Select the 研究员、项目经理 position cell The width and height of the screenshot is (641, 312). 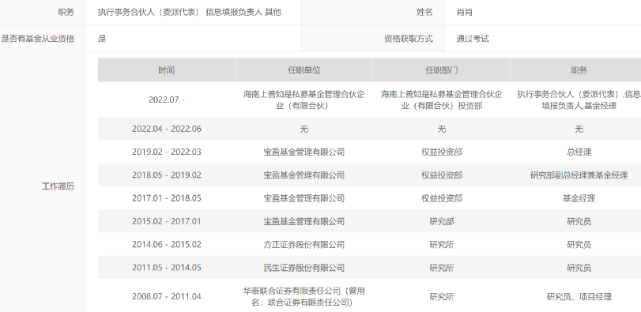[x=579, y=297]
